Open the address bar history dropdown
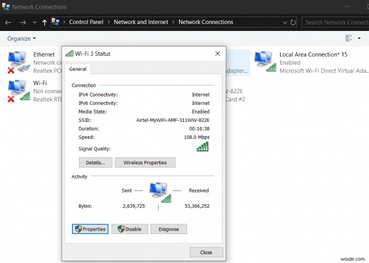This screenshot has width=369, height=263. click(285, 23)
